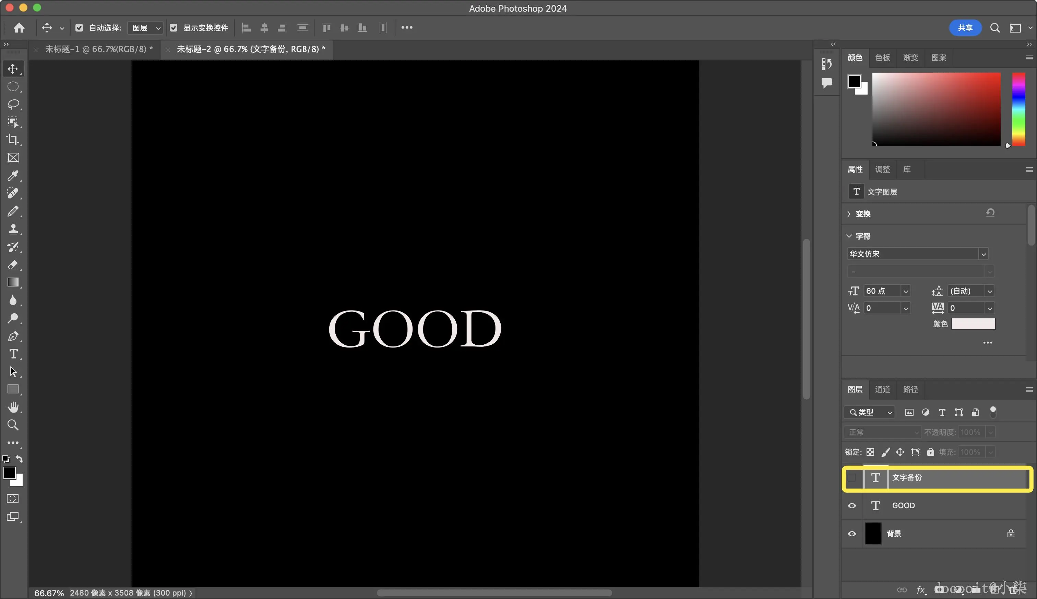The image size is (1037, 599).
Task: Click the text 颜色 color swatch
Action: [x=973, y=324]
